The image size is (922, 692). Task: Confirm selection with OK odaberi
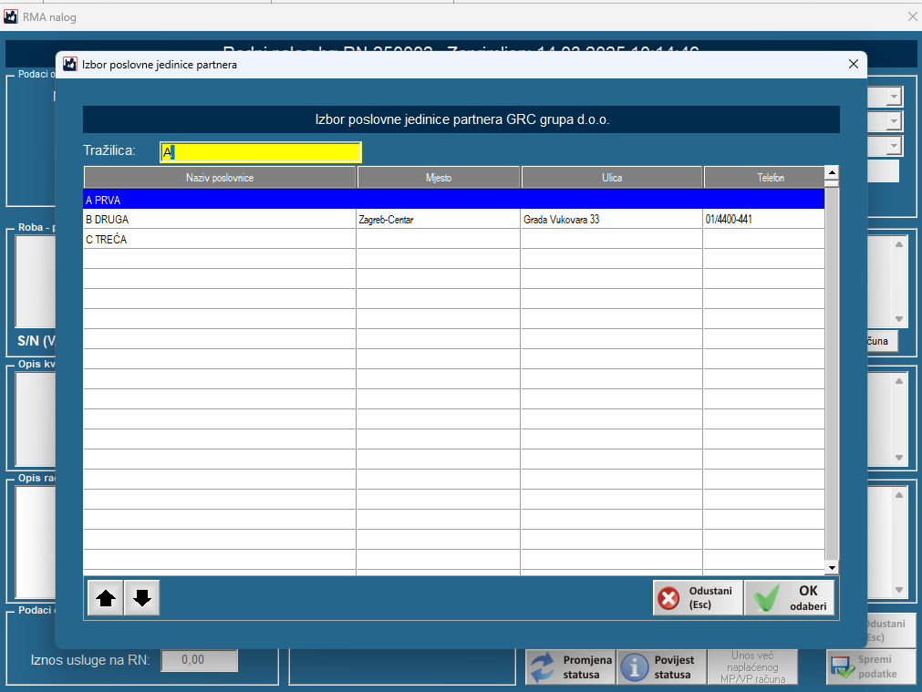(x=789, y=598)
